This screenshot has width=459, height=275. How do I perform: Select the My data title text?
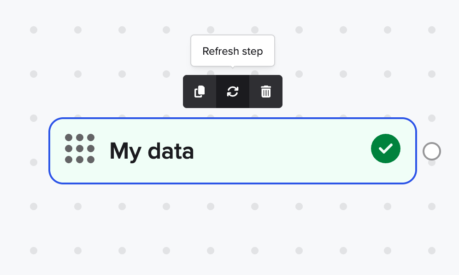[152, 151]
